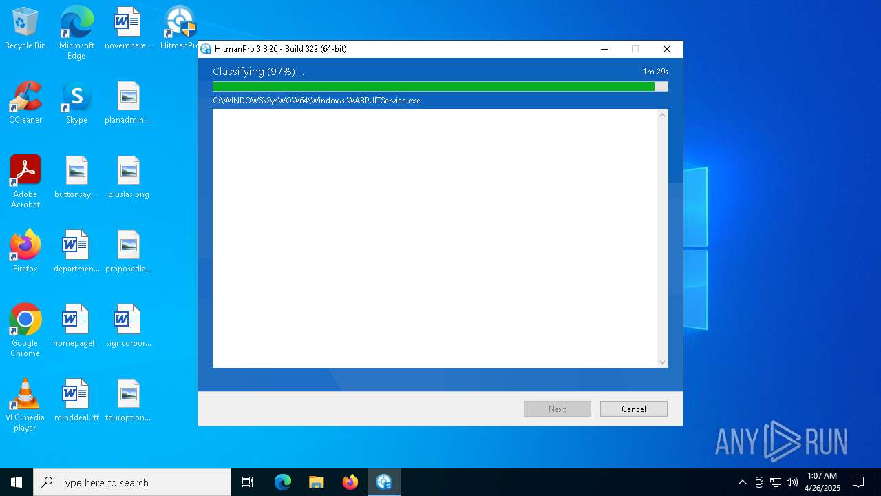
Task: Select the minddeal.rtf file icon
Action: click(x=76, y=400)
